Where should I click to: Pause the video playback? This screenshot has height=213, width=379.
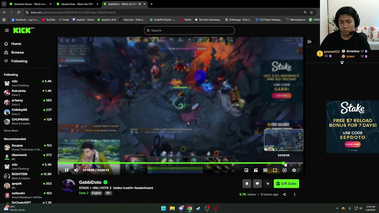(x=67, y=170)
